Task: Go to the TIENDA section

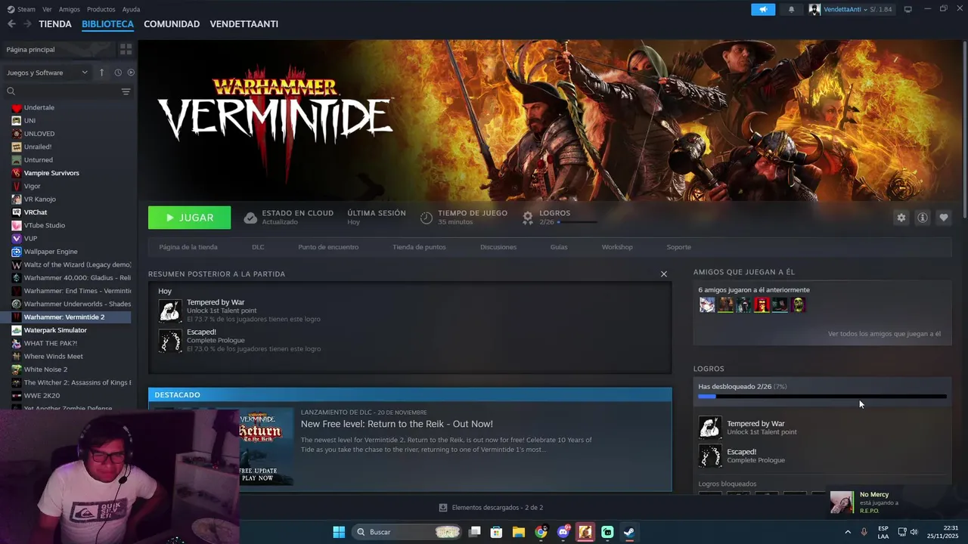Action: (55, 24)
